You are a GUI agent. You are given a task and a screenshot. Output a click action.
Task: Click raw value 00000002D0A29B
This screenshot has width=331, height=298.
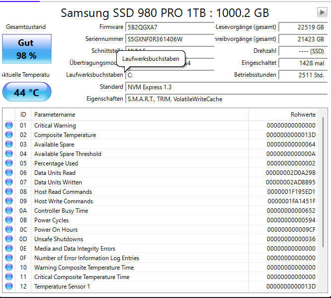pyautogui.click(x=291, y=173)
